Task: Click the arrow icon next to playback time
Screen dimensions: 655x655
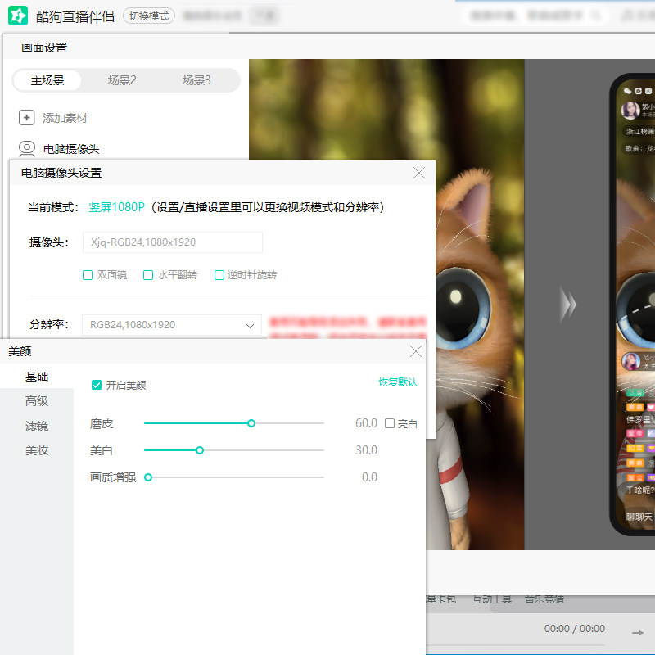Action: 638,633
